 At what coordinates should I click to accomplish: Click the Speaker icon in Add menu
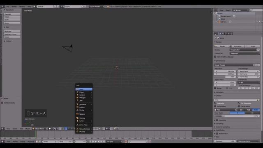[77, 114]
